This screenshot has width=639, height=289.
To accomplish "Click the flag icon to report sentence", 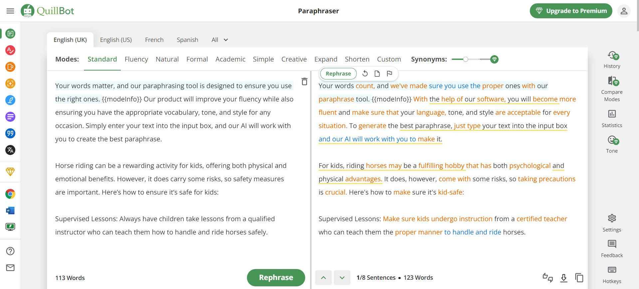I will point(389,73).
